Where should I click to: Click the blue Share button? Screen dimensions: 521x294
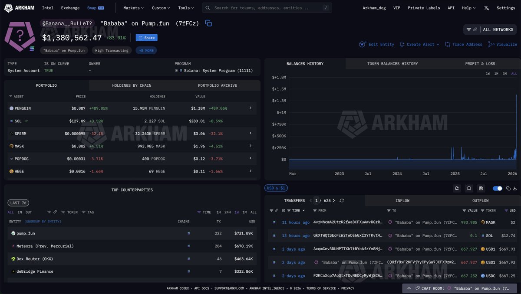coord(146,38)
